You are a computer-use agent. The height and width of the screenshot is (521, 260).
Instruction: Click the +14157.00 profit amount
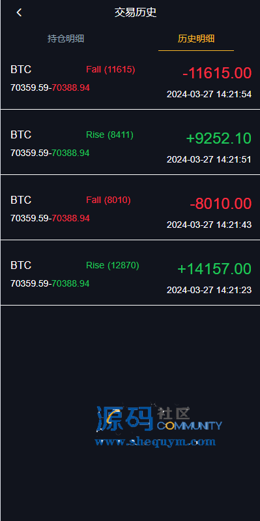tap(214, 268)
